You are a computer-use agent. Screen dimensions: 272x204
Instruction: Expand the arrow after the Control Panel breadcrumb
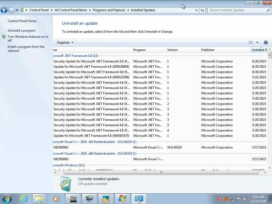pos(52,10)
